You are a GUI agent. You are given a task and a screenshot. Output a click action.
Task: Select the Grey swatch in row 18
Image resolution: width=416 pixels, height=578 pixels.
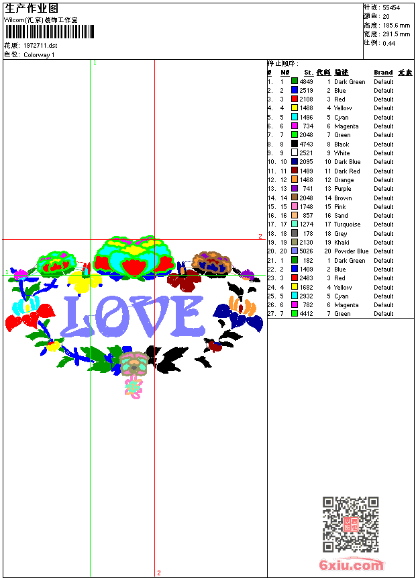[x=295, y=233]
